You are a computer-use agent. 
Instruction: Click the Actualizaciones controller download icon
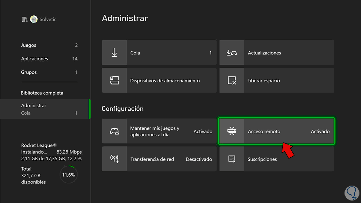(232, 53)
